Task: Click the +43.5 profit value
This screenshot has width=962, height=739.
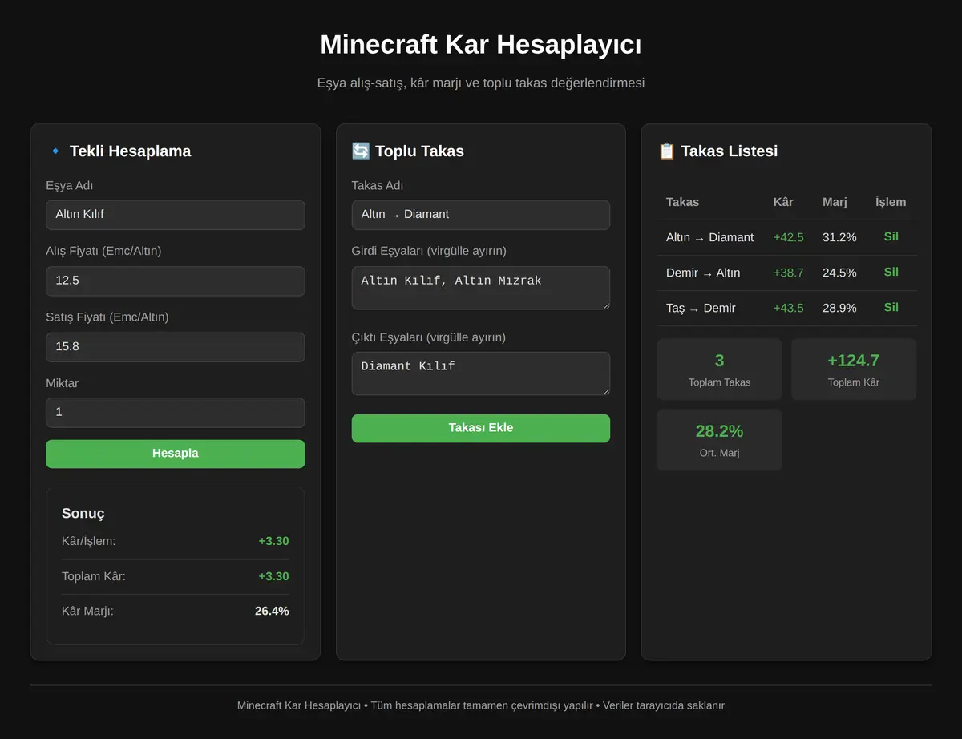Action: coord(788,308)
